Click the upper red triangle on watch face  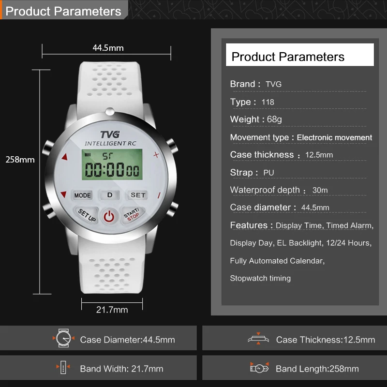pos(65,157)
